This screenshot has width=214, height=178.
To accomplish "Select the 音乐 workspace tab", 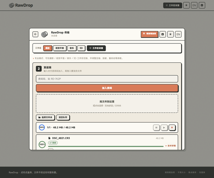I will (x=72, y=48).
